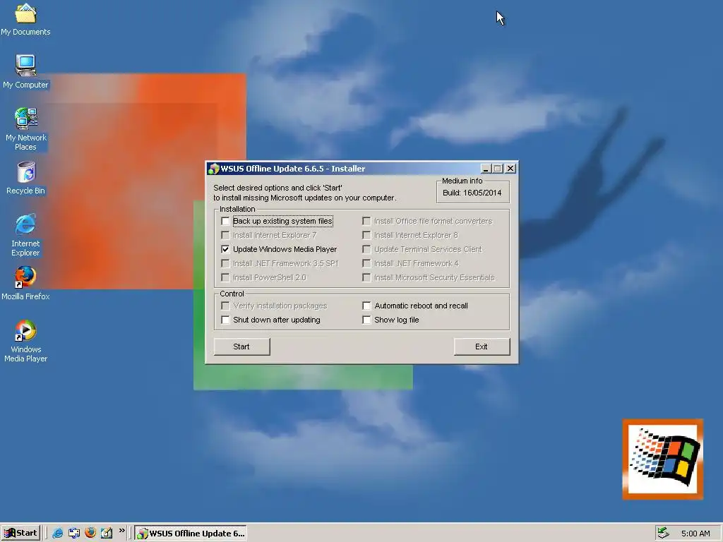This screenshot has width=723, height=542.
Task: Select the Recycle Bin icon
Action: point(25,178)
